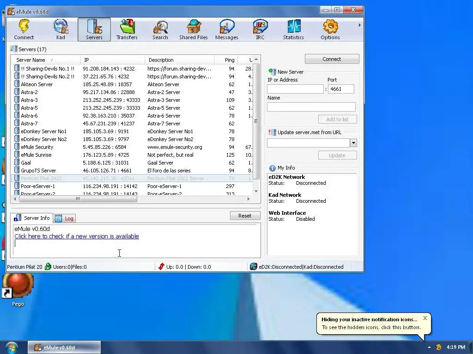Open the server.met URL dropdown
Screen dimensions: 473x354
tap(353, 143)
